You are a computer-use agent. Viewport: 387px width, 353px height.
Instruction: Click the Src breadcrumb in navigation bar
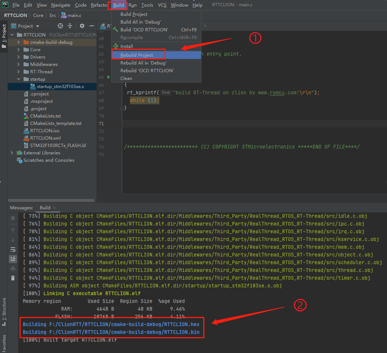tap(53, 15)
